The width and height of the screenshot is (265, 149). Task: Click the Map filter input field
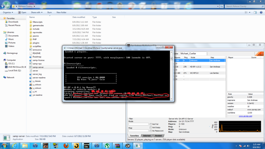coord(138,131)
